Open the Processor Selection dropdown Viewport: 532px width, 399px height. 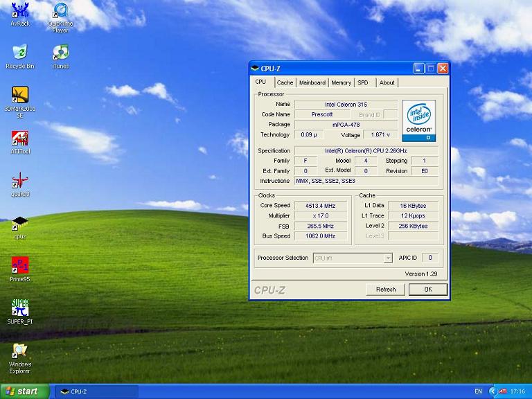pyautogui.click(x=353, y=258)
